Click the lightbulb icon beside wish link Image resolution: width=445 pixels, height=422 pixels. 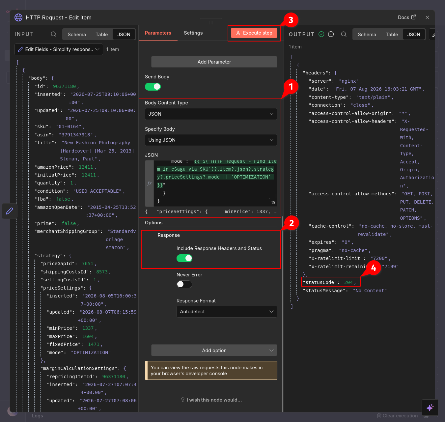[x=183, y=400]
